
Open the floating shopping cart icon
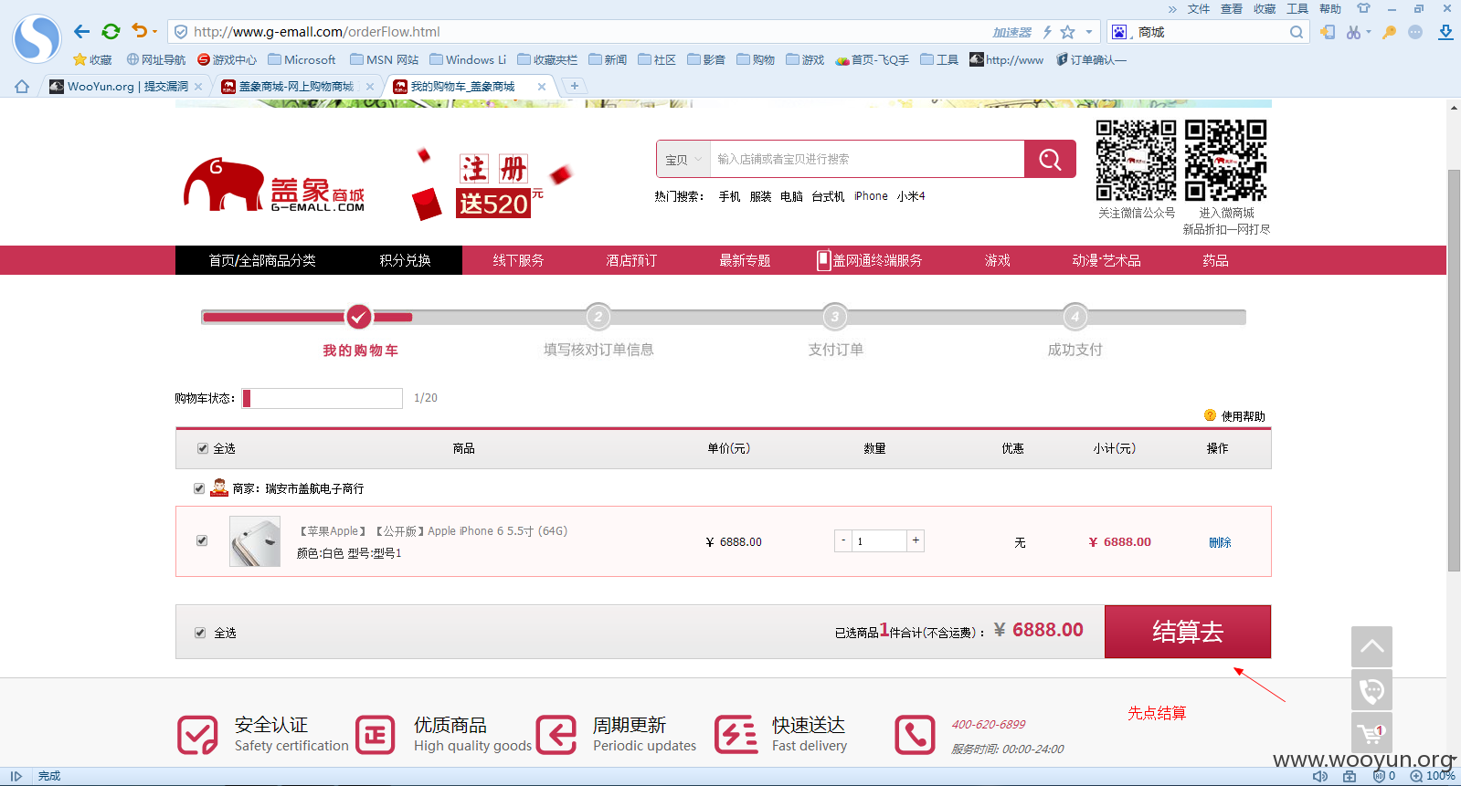pos(1371,733)
